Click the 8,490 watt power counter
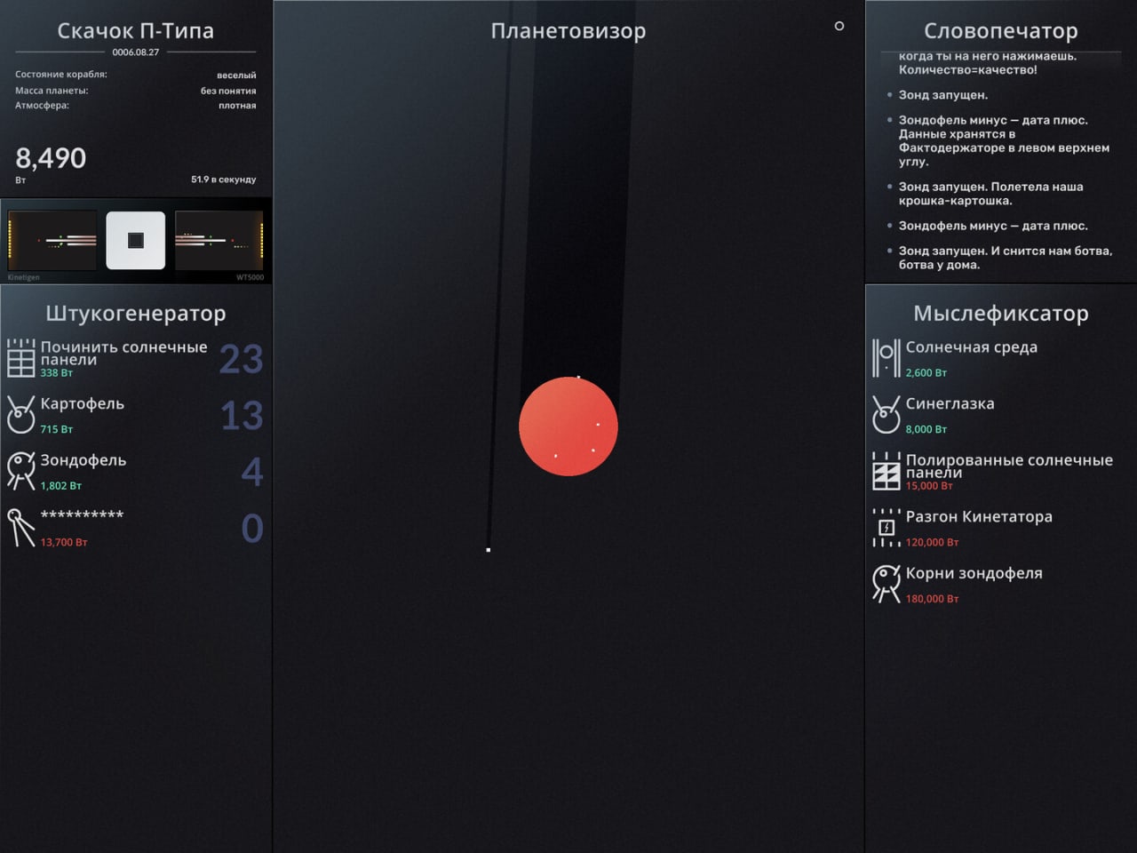The width and height of the screenshot is (1137, 853). (x=51, y=159)
